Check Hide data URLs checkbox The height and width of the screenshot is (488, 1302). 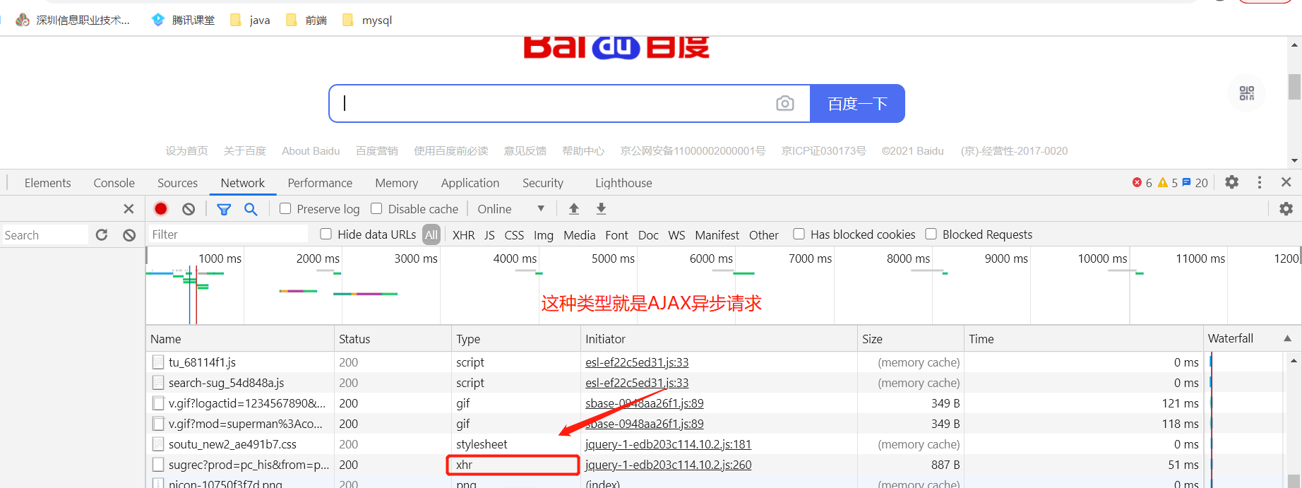point(325,234)
